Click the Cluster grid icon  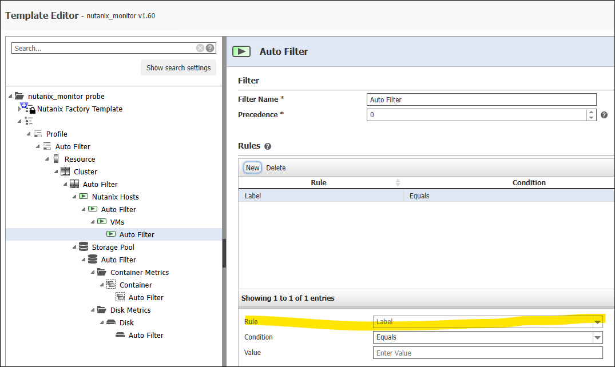pyautogui.click(x=65, y=171)
